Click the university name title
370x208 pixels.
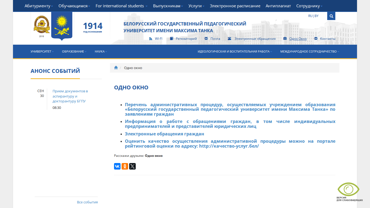click(185, 27)
